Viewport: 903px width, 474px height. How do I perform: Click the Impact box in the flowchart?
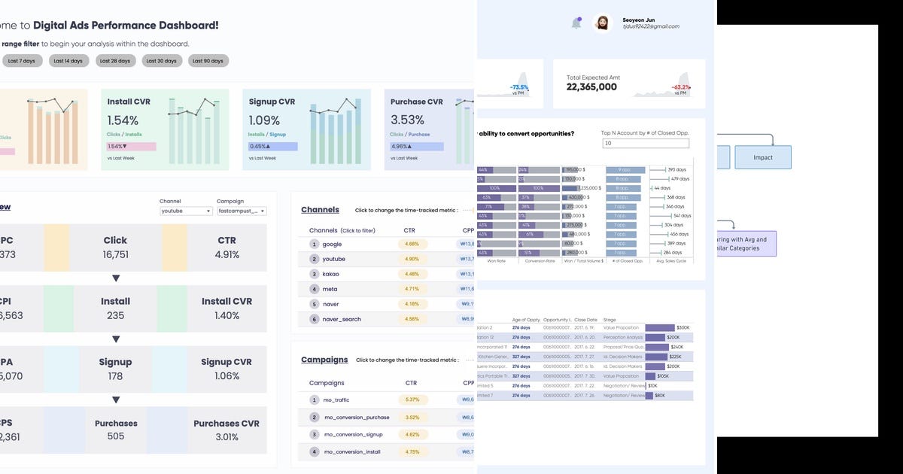764,157
